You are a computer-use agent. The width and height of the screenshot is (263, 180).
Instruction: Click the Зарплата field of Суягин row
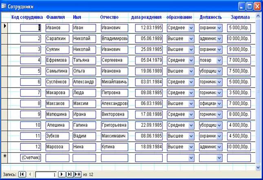click(239, 49)
